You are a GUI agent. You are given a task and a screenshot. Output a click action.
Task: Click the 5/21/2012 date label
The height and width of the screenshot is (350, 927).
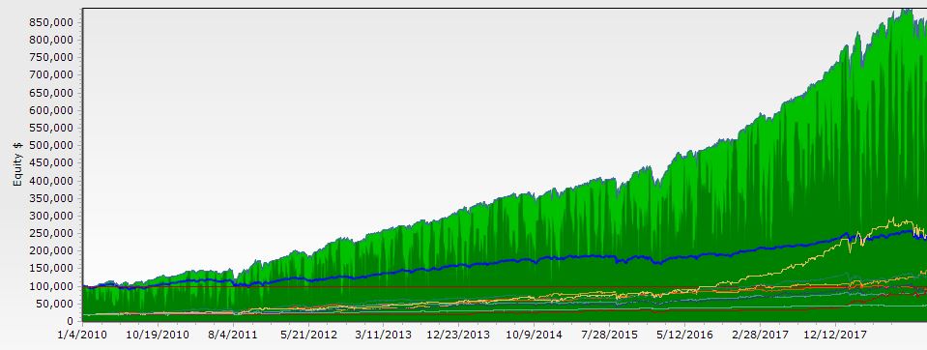coord(308,335)
